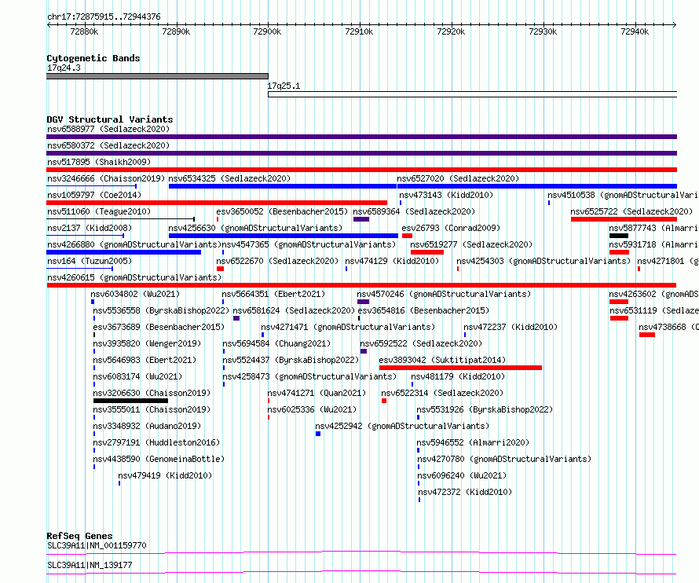Select nsv472237 (Kidd2010) label
The image size is (699, 583).
511,327
